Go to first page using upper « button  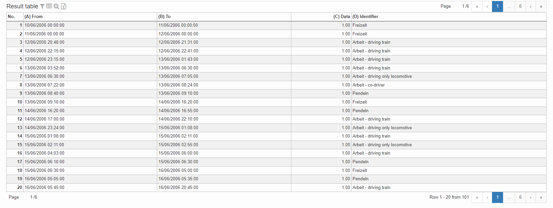point(477,6)
